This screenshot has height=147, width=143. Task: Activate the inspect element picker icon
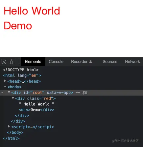pyautogui.click(x=4, y=62)
